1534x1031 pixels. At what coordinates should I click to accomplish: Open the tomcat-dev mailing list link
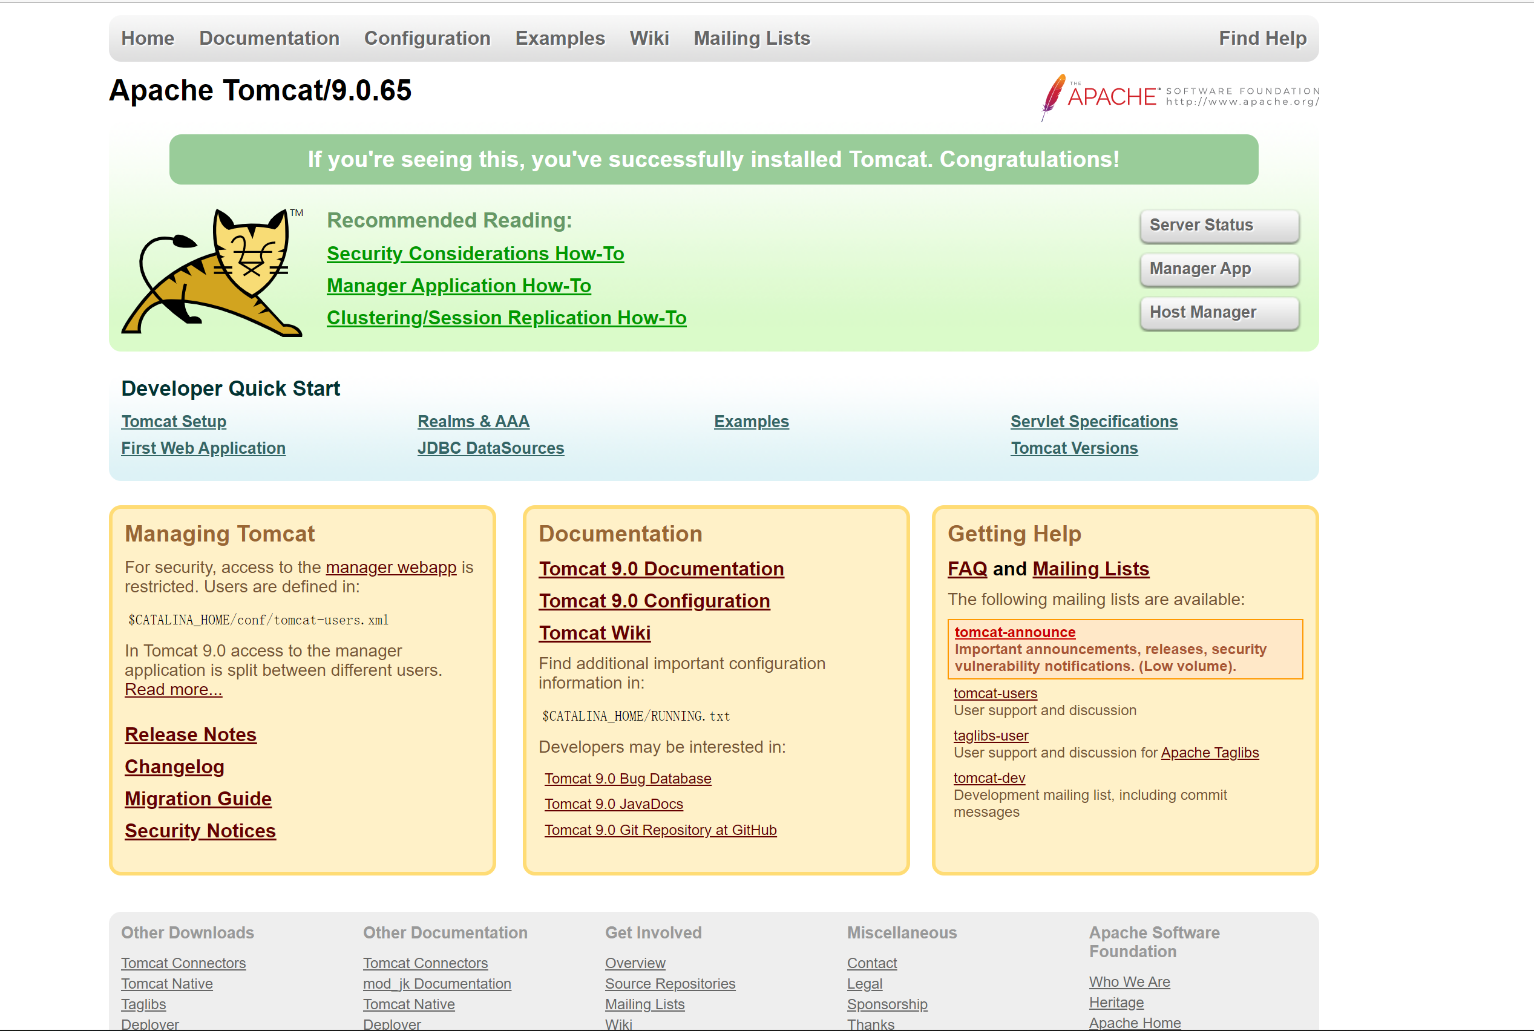pos(989,778)
